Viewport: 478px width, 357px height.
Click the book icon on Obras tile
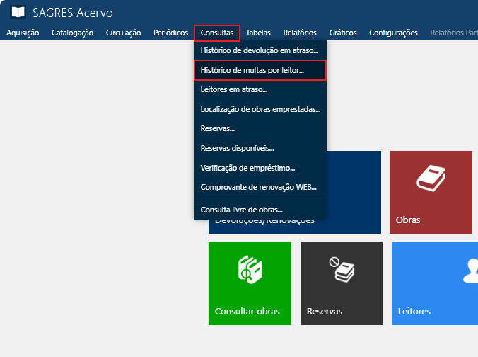point(430,178)
